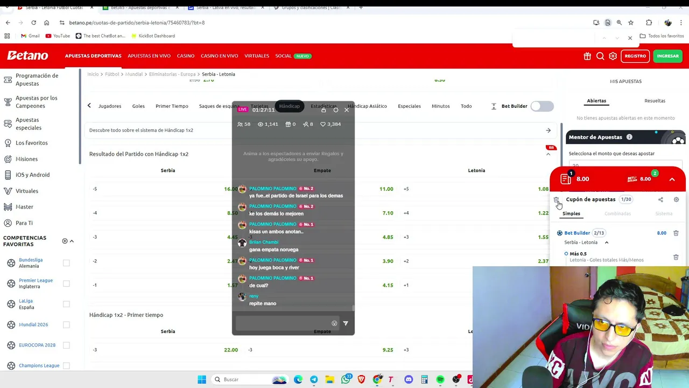Click the lock icon in live chat overlay
This screenshot has width=689, height=388.
pyautogui.click(x=324, y=110)
